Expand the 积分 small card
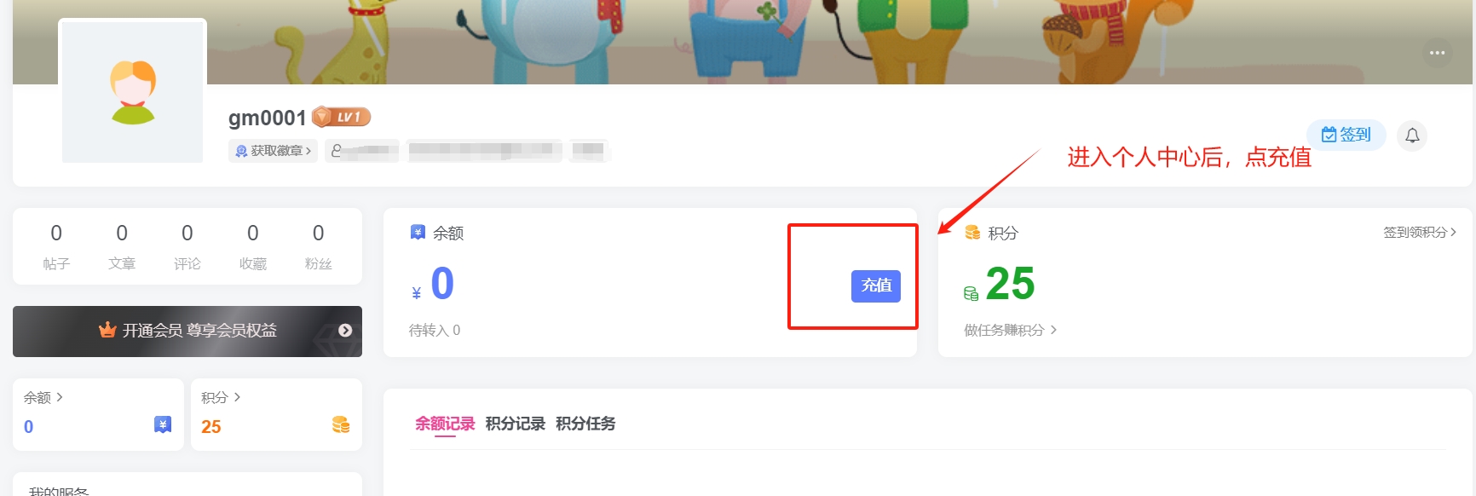 point(221,397)
